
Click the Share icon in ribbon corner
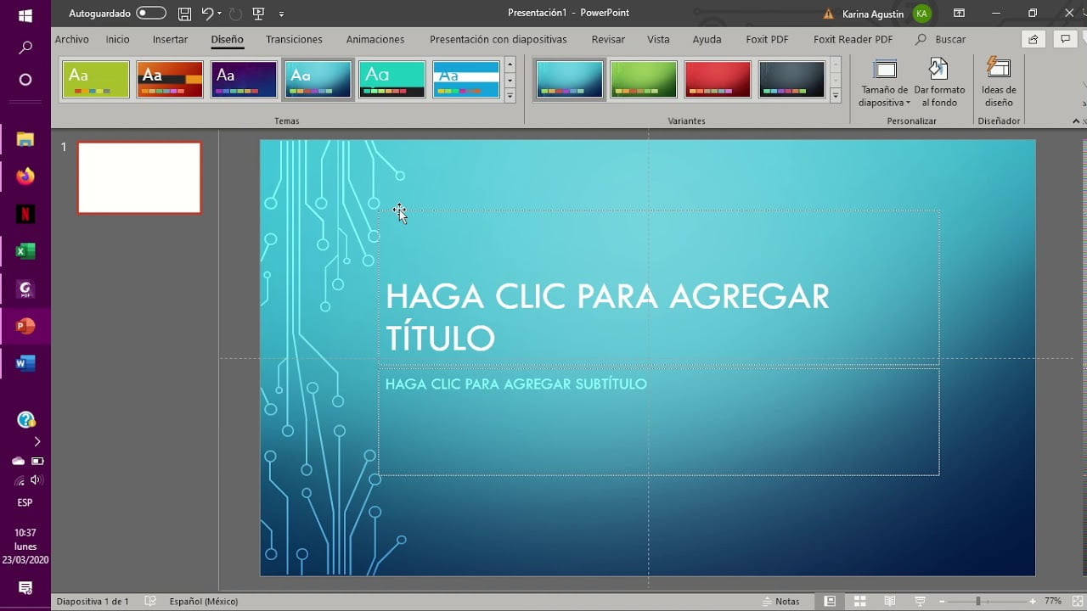(x=1033, y=39)
